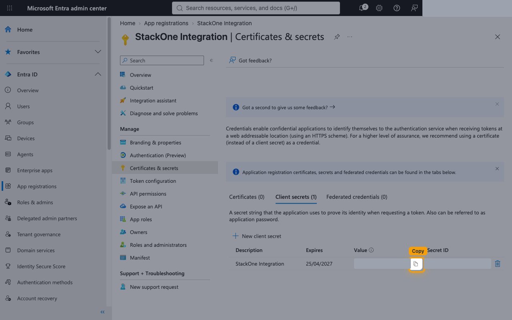Delete the StackOne Integration client secret
512x320 pixels.
(x=498, y=264)
